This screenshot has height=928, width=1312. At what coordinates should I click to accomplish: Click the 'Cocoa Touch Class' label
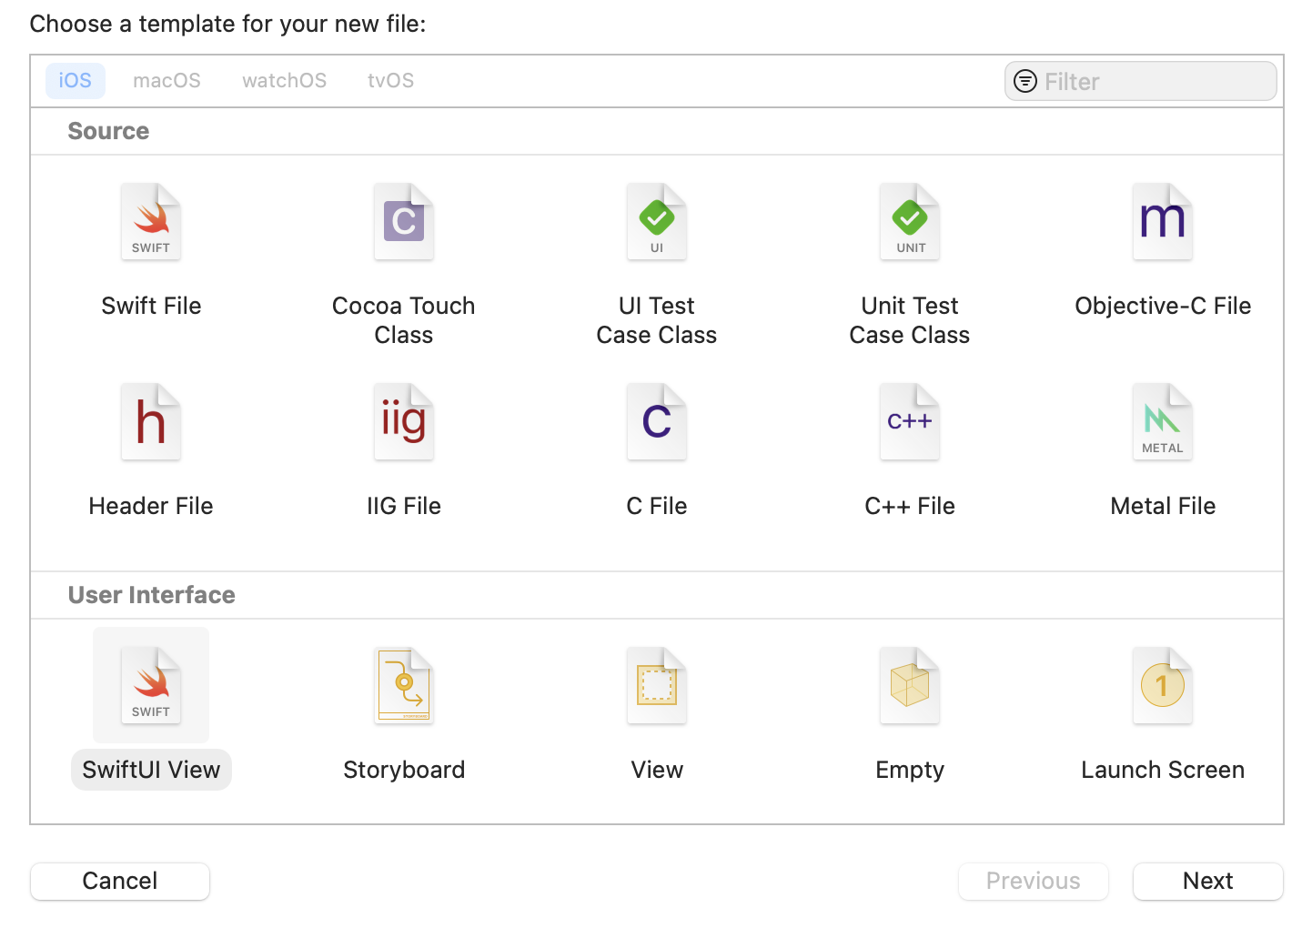coord(404,320)
